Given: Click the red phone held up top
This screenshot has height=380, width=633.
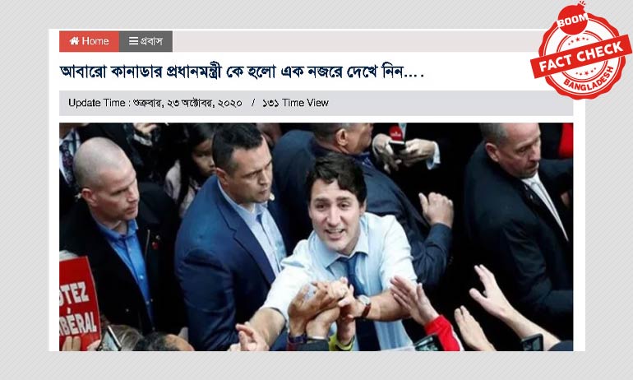Looking at the screenshot, I should 396,138.
